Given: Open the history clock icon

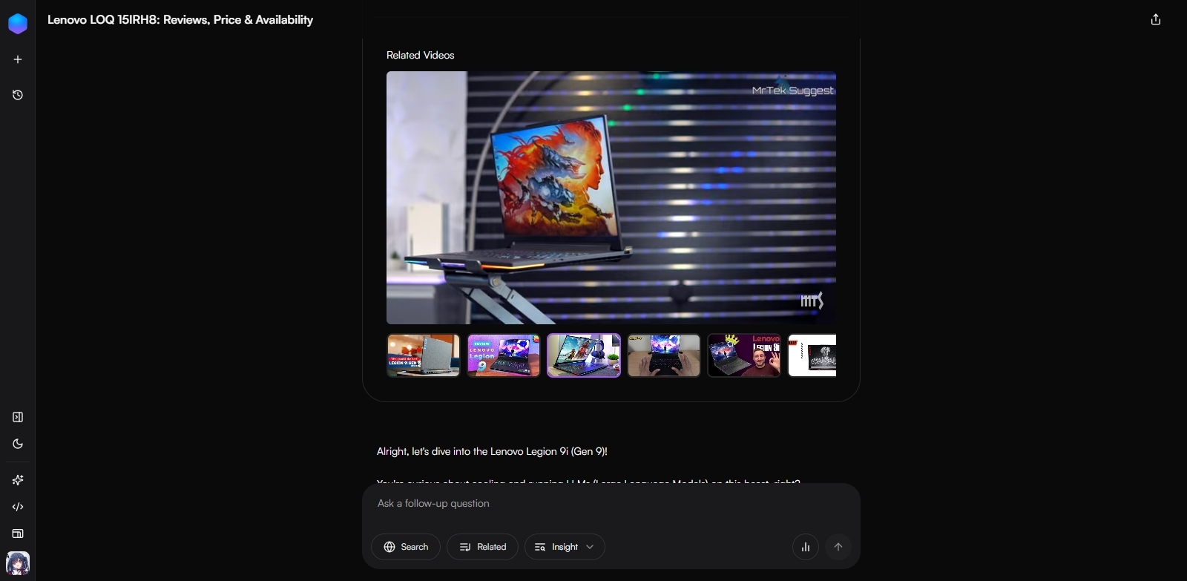Looking at the screenshot, I should (x=18, y=95).
